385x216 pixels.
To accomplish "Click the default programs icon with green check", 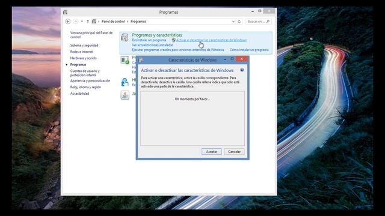I will (125, 60).
